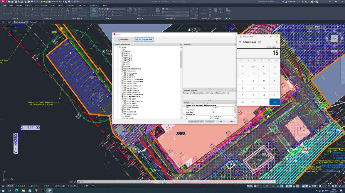Screen dimensions: 345x193
Task: Open the Express Tools ribbon tab
Action: tap(81, 5)
